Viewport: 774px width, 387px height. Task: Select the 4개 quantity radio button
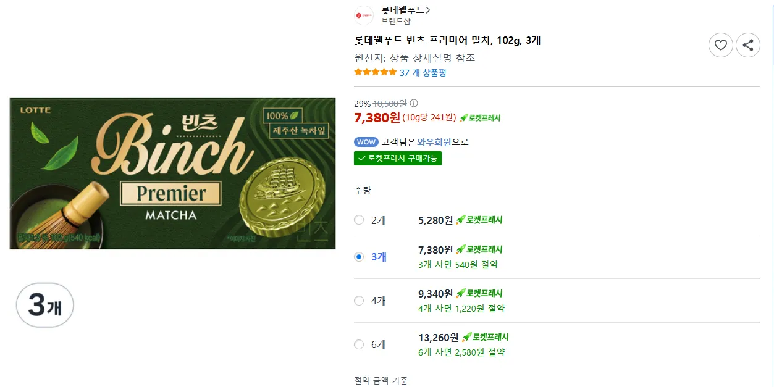[359, 301]
